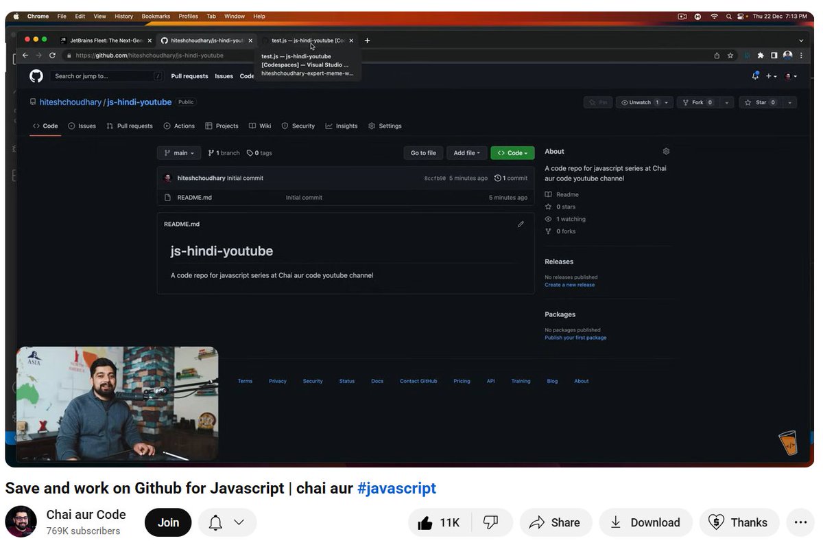
Task: Switch to the repository Issues tab
Action: (82, 126)
